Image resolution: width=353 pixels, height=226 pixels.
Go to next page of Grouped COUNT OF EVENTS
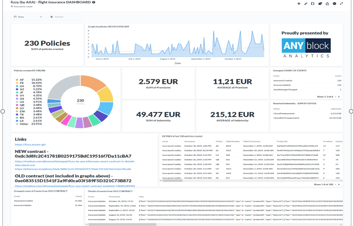(339, 97)
